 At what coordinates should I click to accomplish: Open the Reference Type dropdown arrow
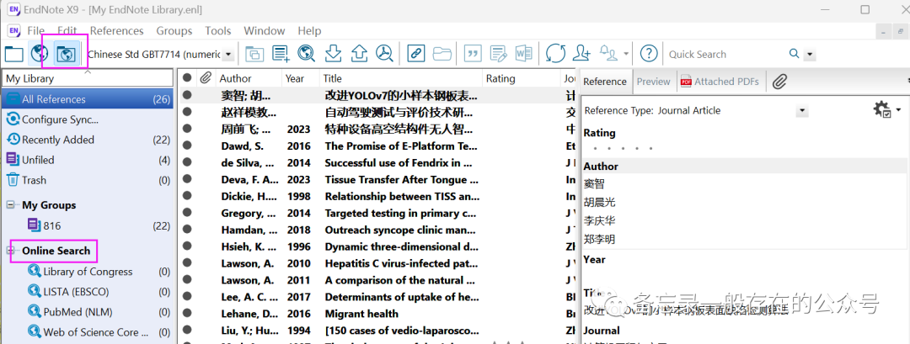click(802, 111)
